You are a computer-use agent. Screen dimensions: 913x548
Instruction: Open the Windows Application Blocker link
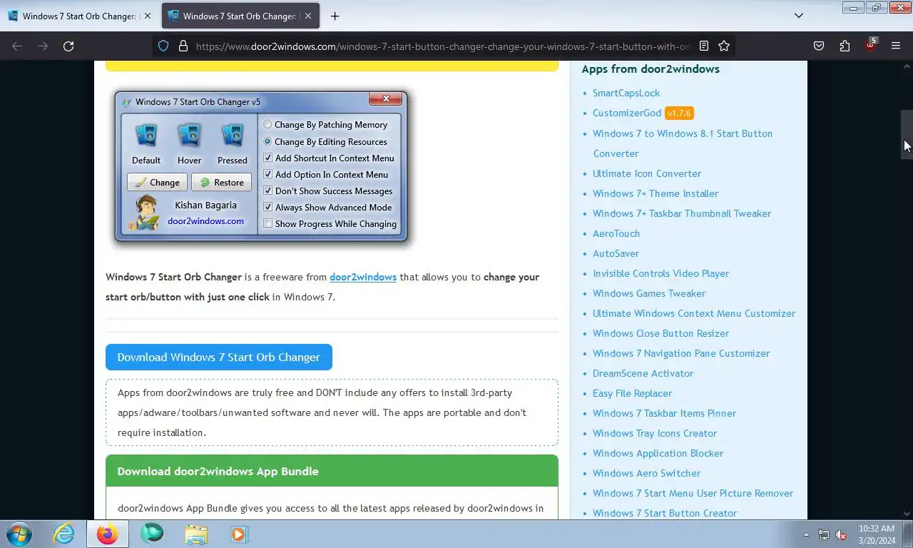coord(658,453)
